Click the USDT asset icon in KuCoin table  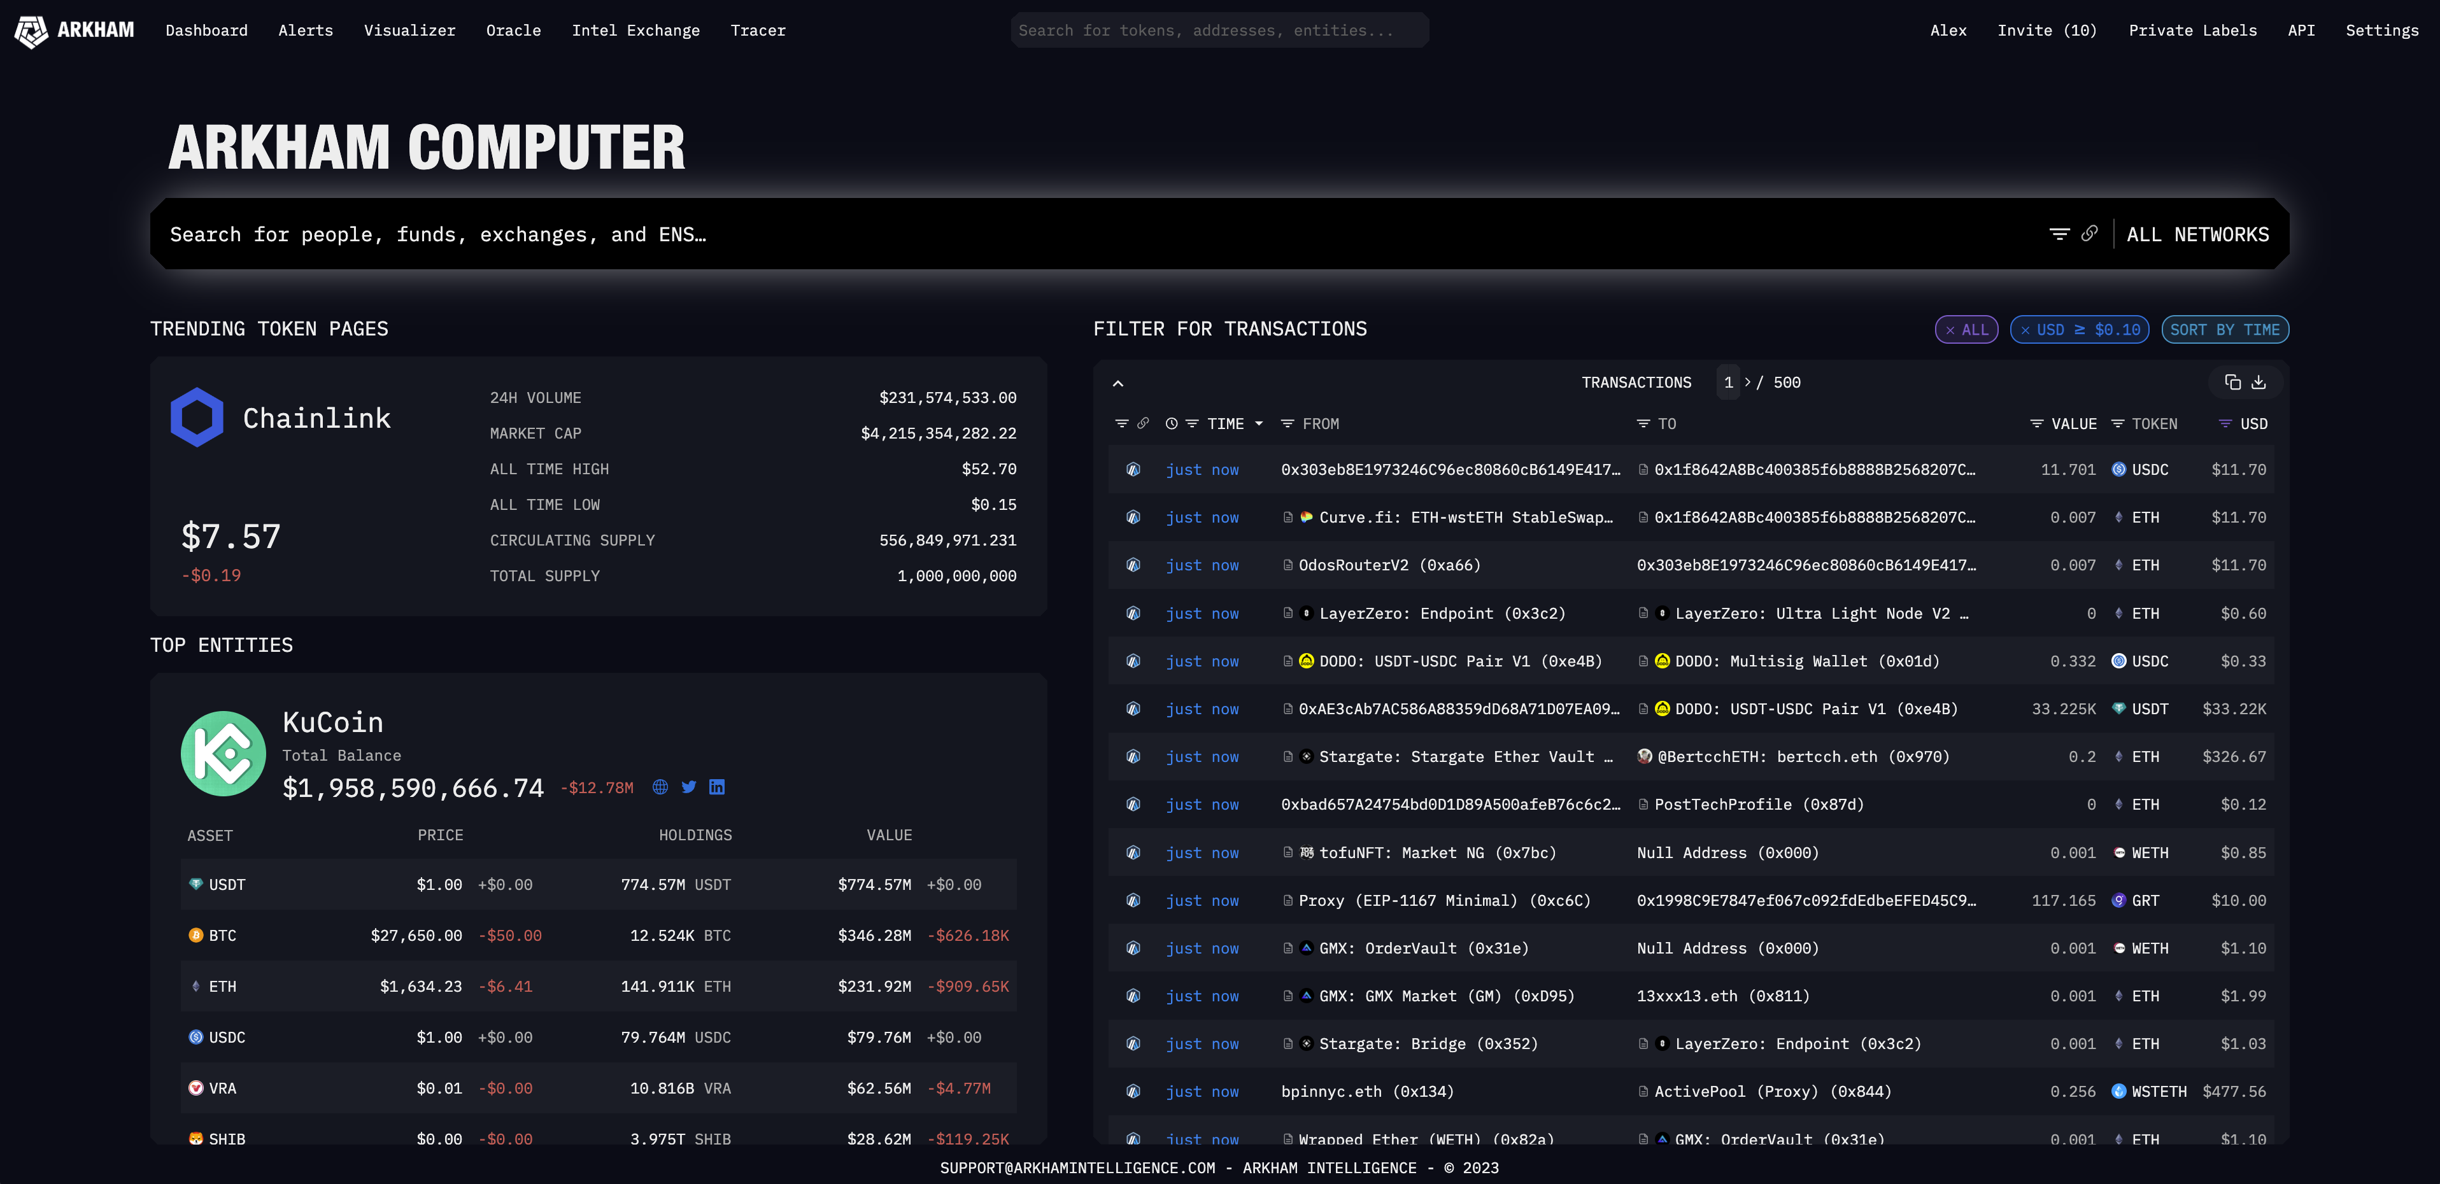(x=196, y=885)
